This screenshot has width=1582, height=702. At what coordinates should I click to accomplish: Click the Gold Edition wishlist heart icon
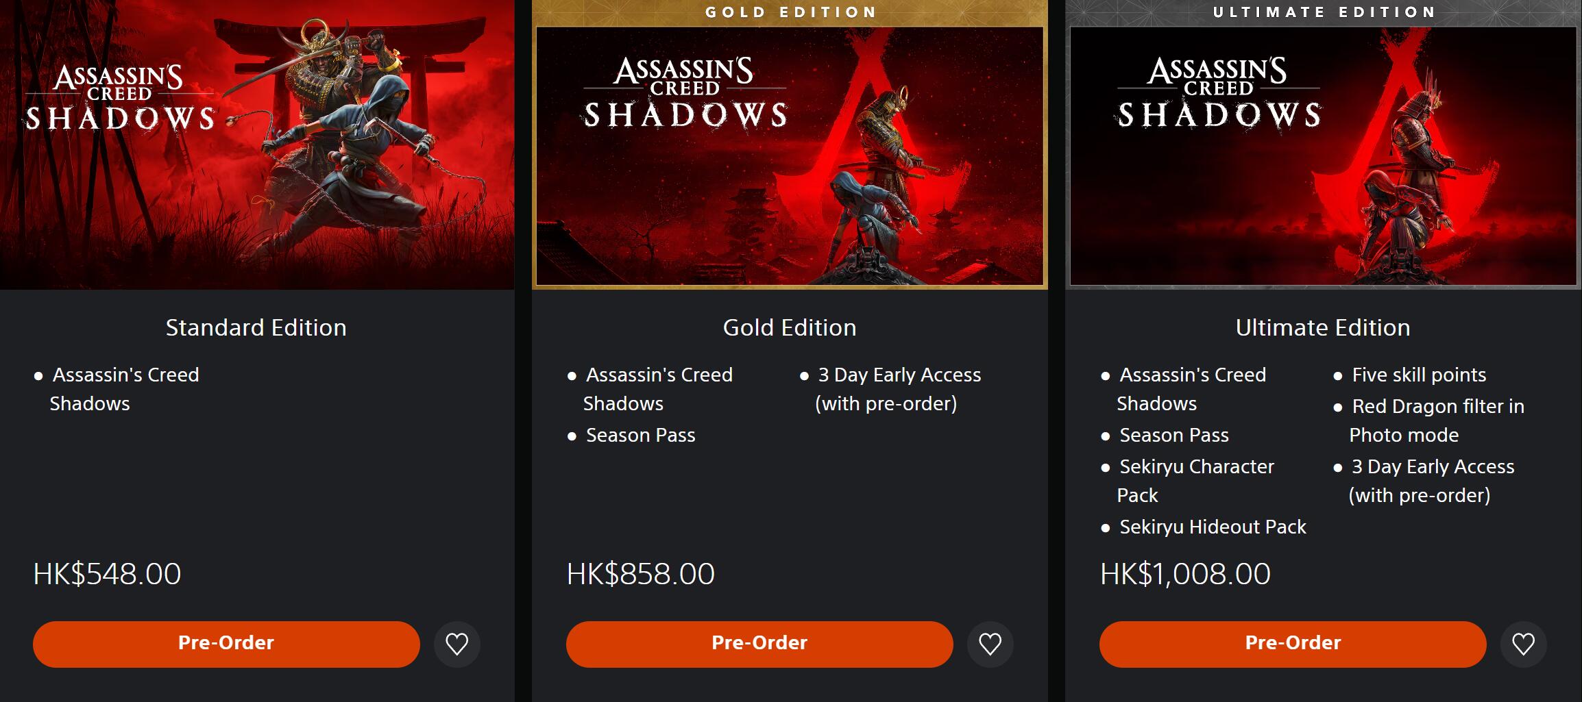coord(990,644)
